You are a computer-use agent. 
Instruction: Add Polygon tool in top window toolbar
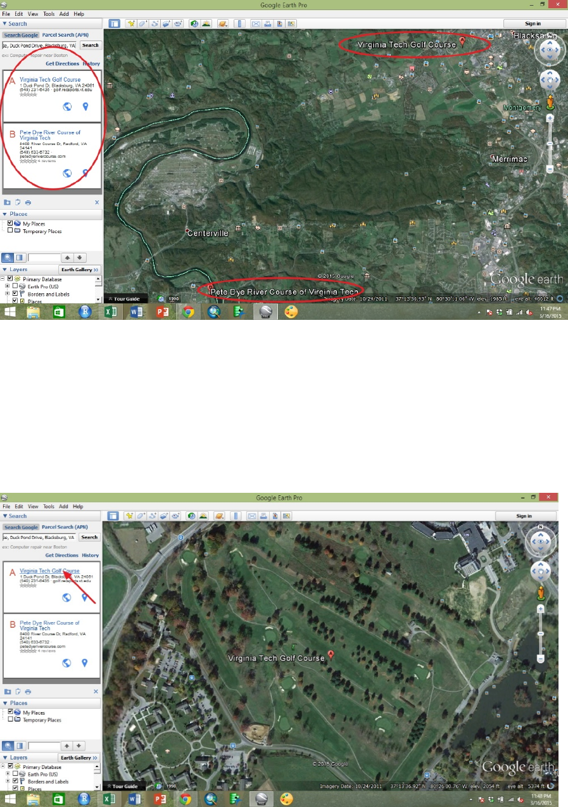[142, 23]
